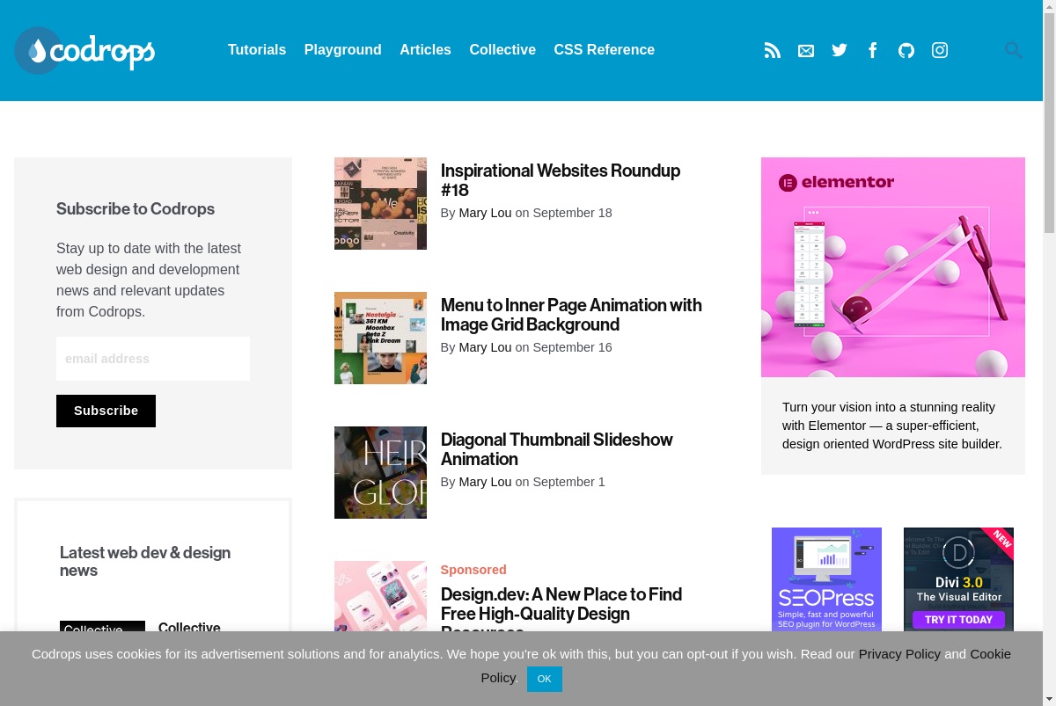Visit Codrops Twitter via bird icon

click(x=840, y=50)
